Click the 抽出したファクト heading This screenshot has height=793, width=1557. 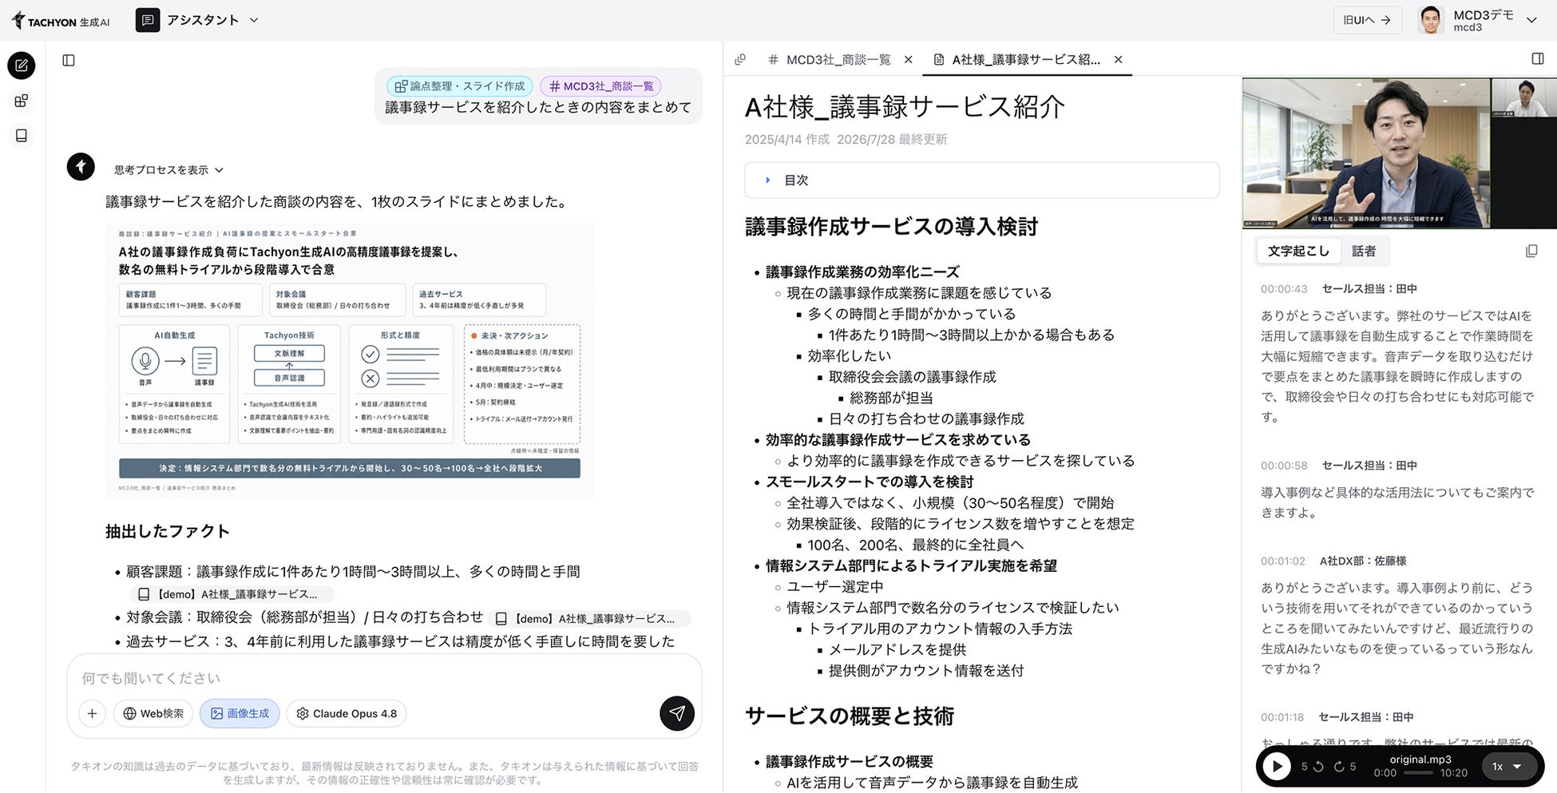coord(168,531)
